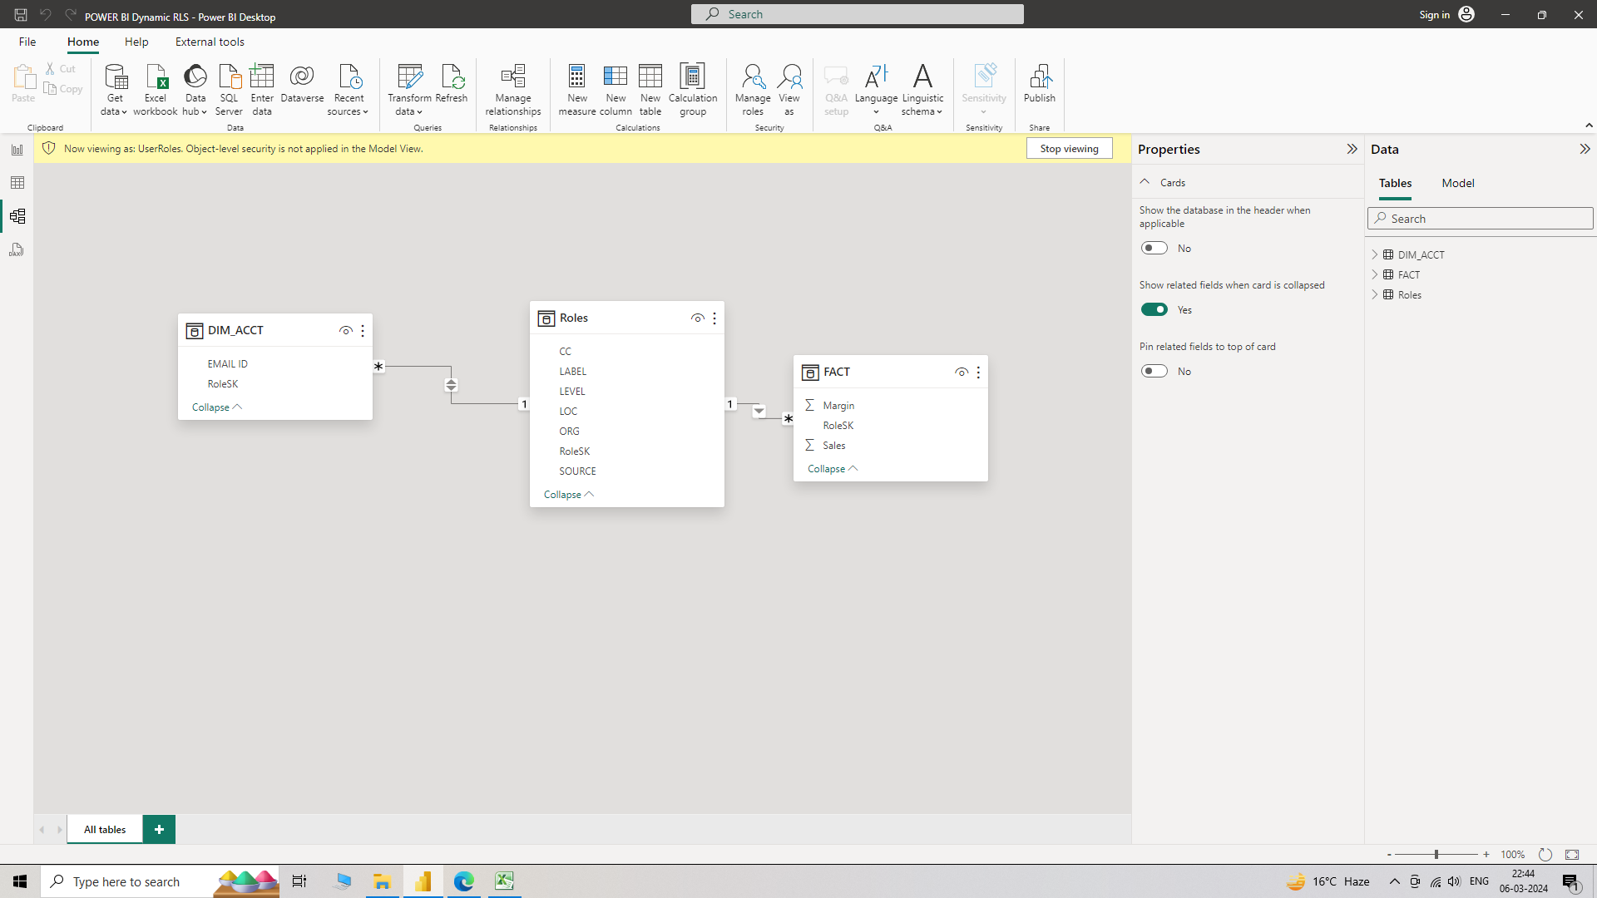Add a New column
This screenshot has height=898, width=1597.
pos(616,90)
